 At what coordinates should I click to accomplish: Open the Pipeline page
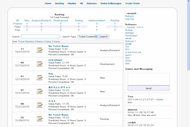tap(72, 3)
